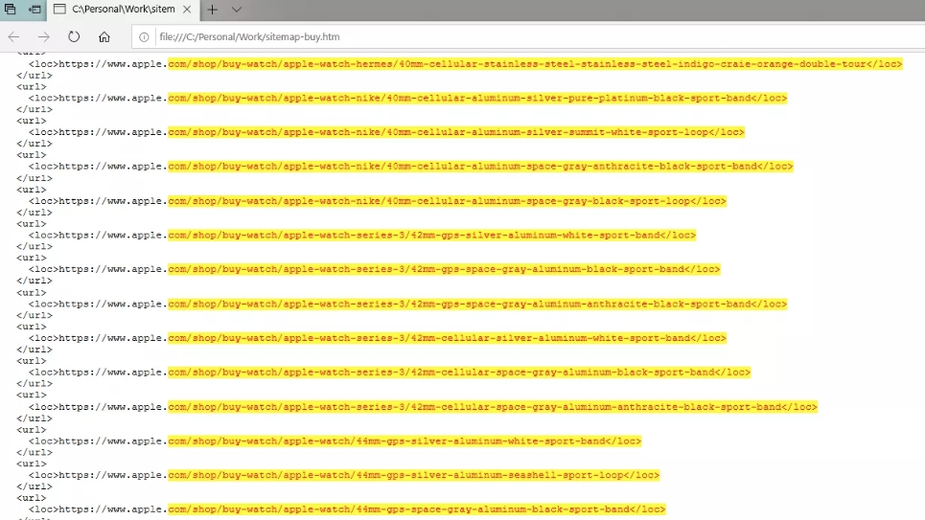
Task: Select the C:\Personal\Work\sitem tab
Action: (x=123, y=10)
